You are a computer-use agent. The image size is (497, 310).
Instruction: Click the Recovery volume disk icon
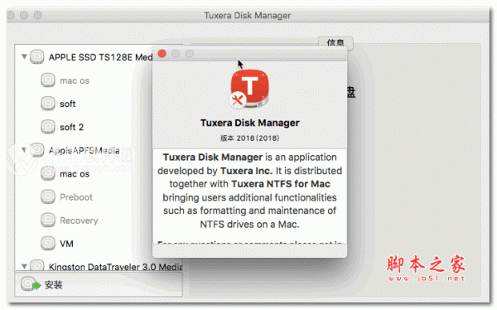coord(48,220)
